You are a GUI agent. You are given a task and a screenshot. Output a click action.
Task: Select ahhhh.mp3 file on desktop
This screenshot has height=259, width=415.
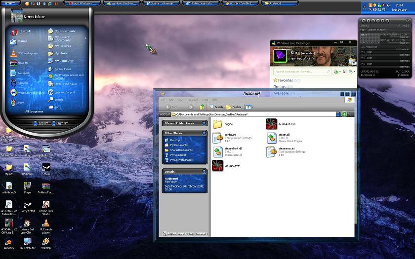click(x=9, y=187)
